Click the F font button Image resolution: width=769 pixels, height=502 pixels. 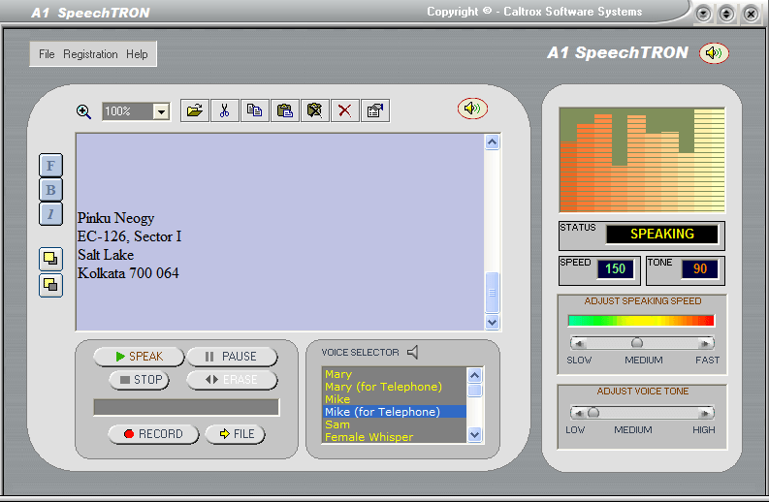click(x=51, y=166)
